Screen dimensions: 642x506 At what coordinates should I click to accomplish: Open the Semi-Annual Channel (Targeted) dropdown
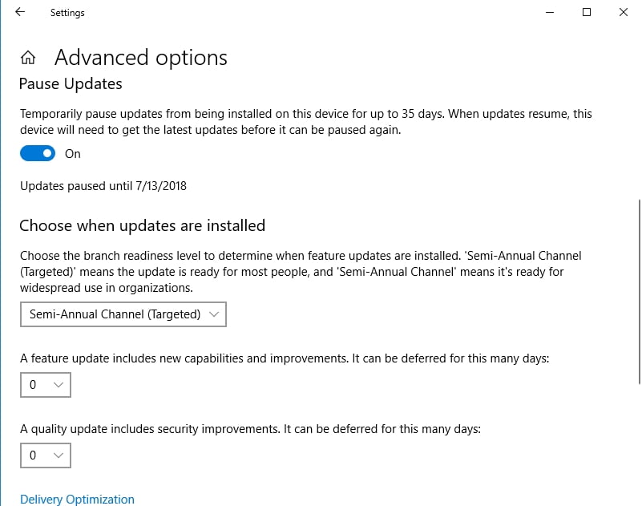point(123,314)
